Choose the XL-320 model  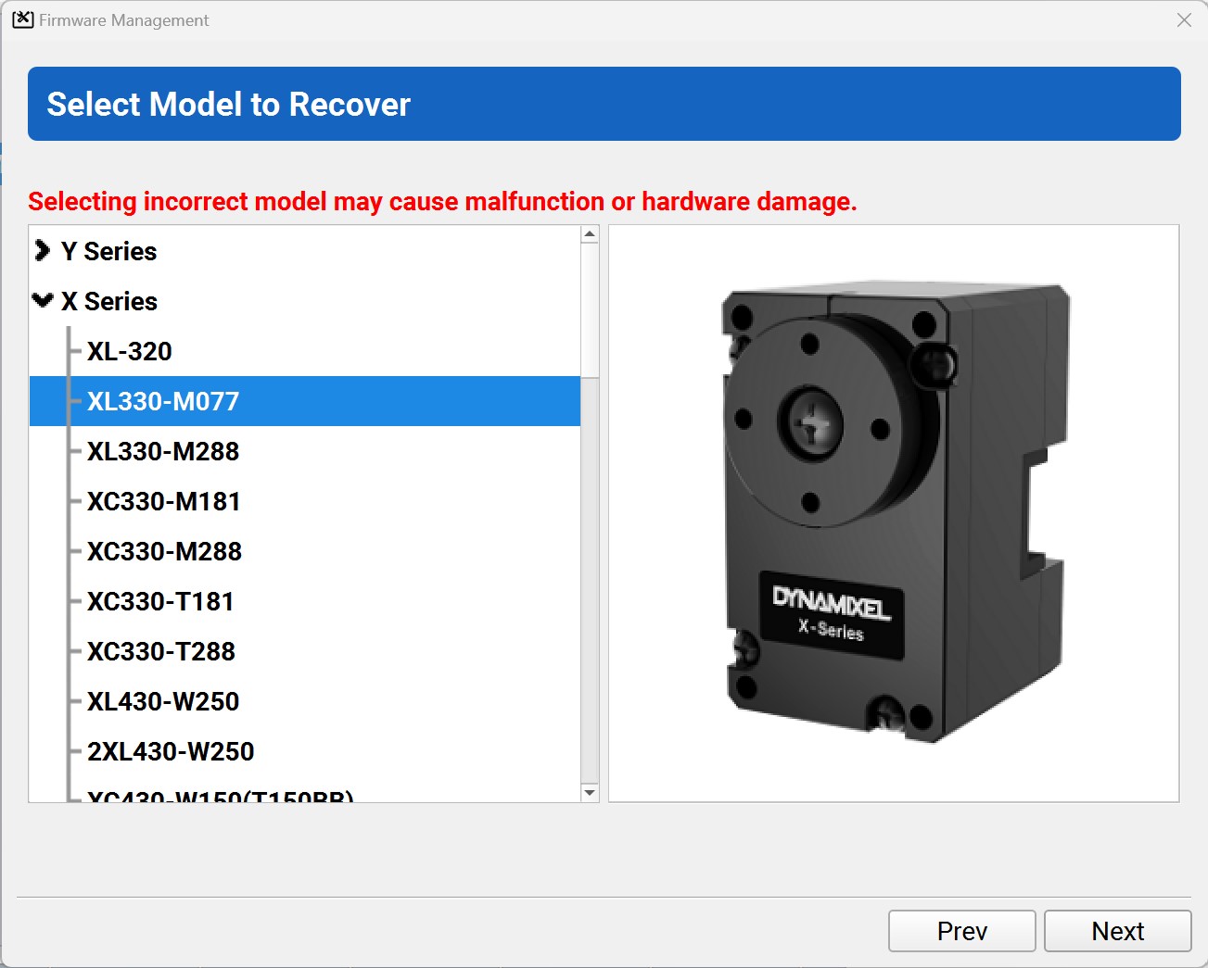coord(130,351)
